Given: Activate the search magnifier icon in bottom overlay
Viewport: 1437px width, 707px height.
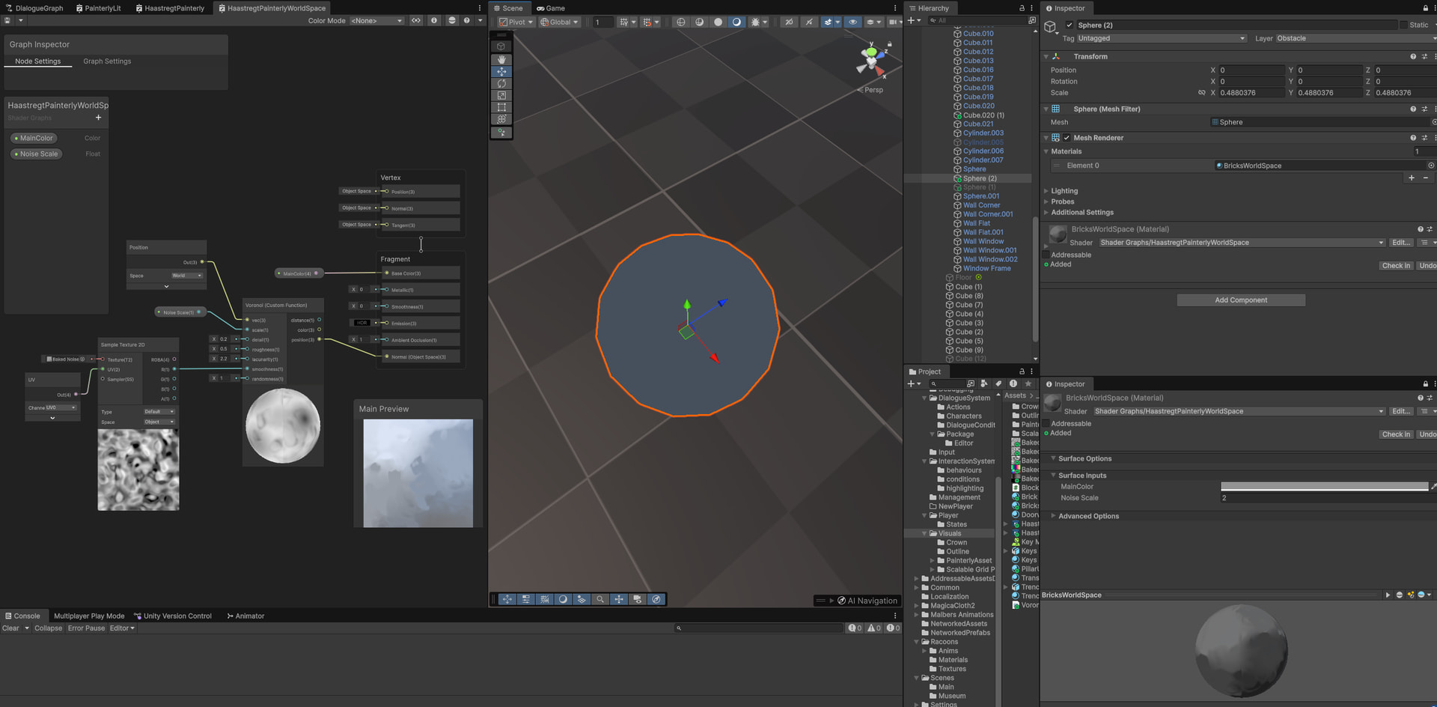Looking at the screenshot, I should click(x=600, y=599).
